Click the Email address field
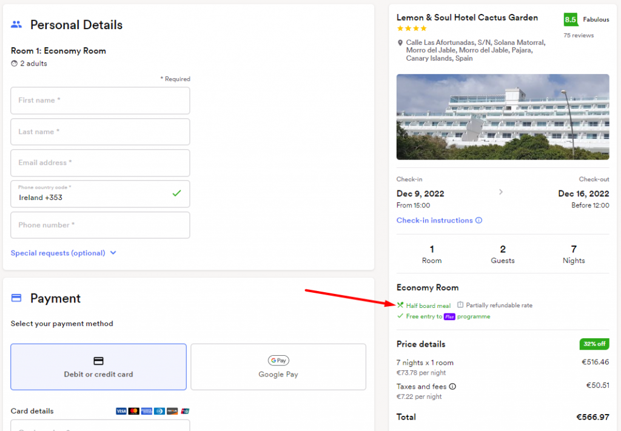 click(x=100, y=162)
